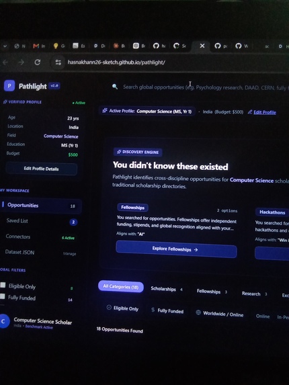Click the search magnifier icon
This screenshot has width=289, height=385.
[115, 87]
